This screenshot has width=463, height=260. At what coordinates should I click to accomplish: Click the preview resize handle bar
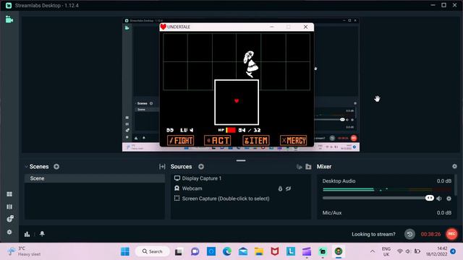[x=241, y=160]
